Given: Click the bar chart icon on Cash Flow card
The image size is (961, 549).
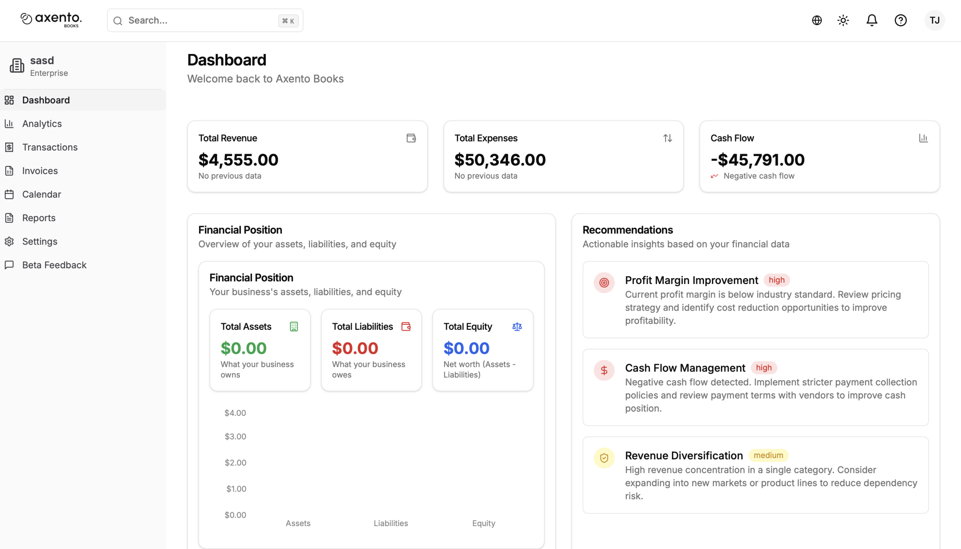Looking at the screenshot, I should pyautogui.click(x=923, y=138).
